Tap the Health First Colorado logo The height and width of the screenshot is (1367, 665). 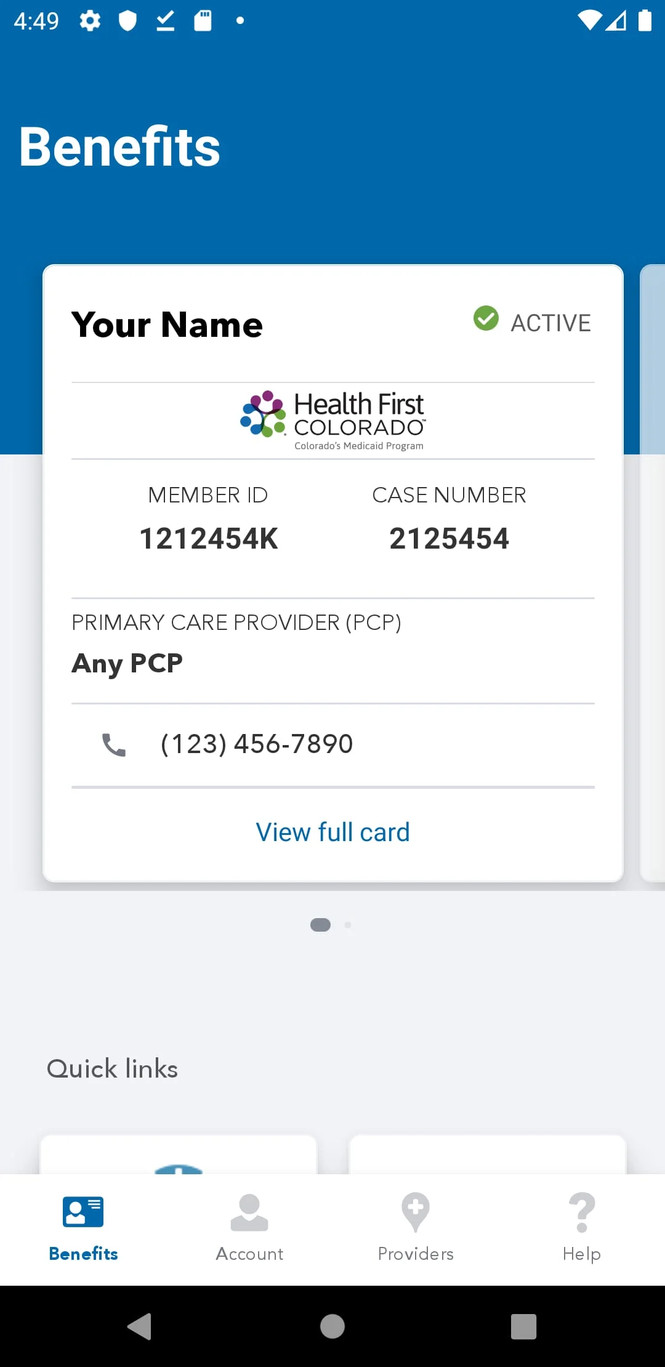(x=332, y=421)
